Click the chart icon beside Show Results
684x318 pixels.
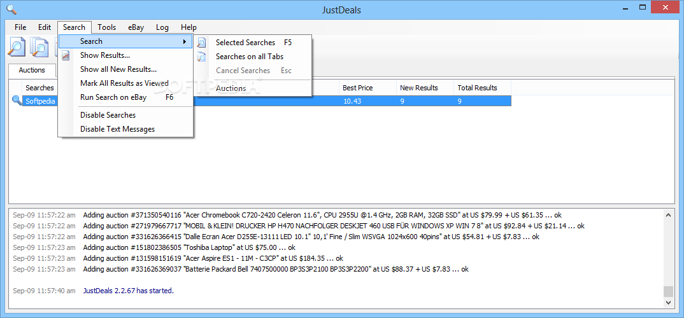pos(66,55)
